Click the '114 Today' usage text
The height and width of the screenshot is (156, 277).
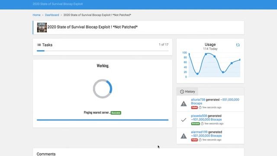[210, 49]
